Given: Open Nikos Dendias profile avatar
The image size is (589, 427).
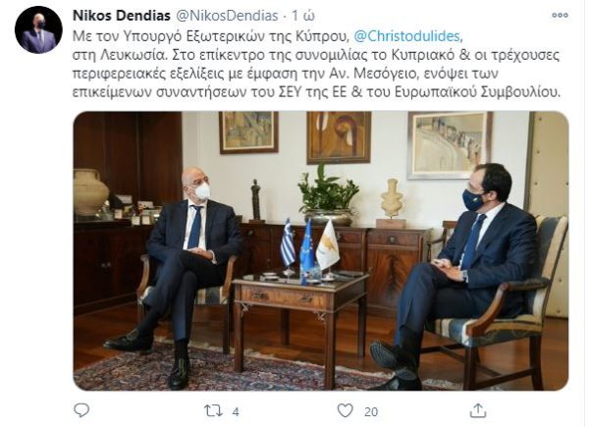Looking at the screenshot, I should point(38,29).
